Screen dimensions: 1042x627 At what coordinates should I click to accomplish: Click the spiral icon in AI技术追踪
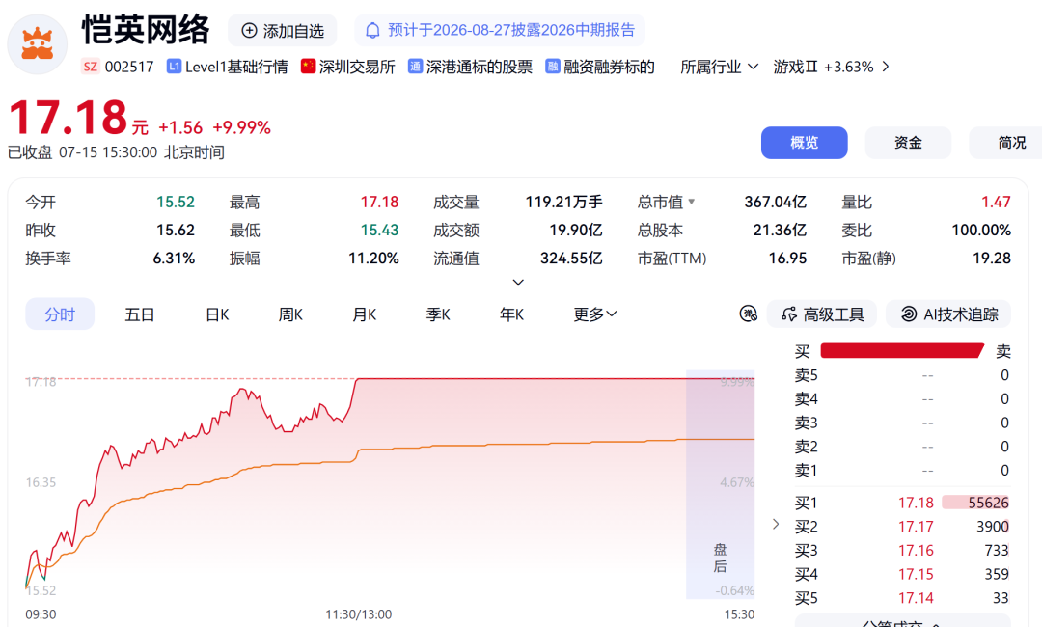click(909, 314)
